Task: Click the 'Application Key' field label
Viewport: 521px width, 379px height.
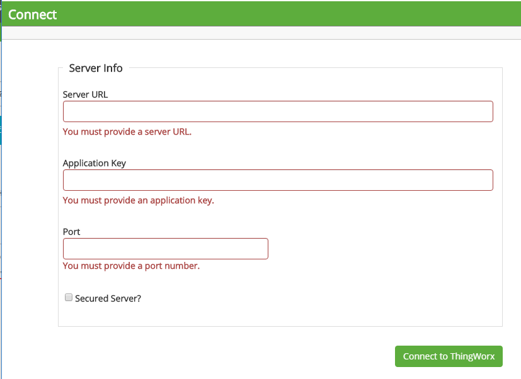Action: tap(94, 163)
